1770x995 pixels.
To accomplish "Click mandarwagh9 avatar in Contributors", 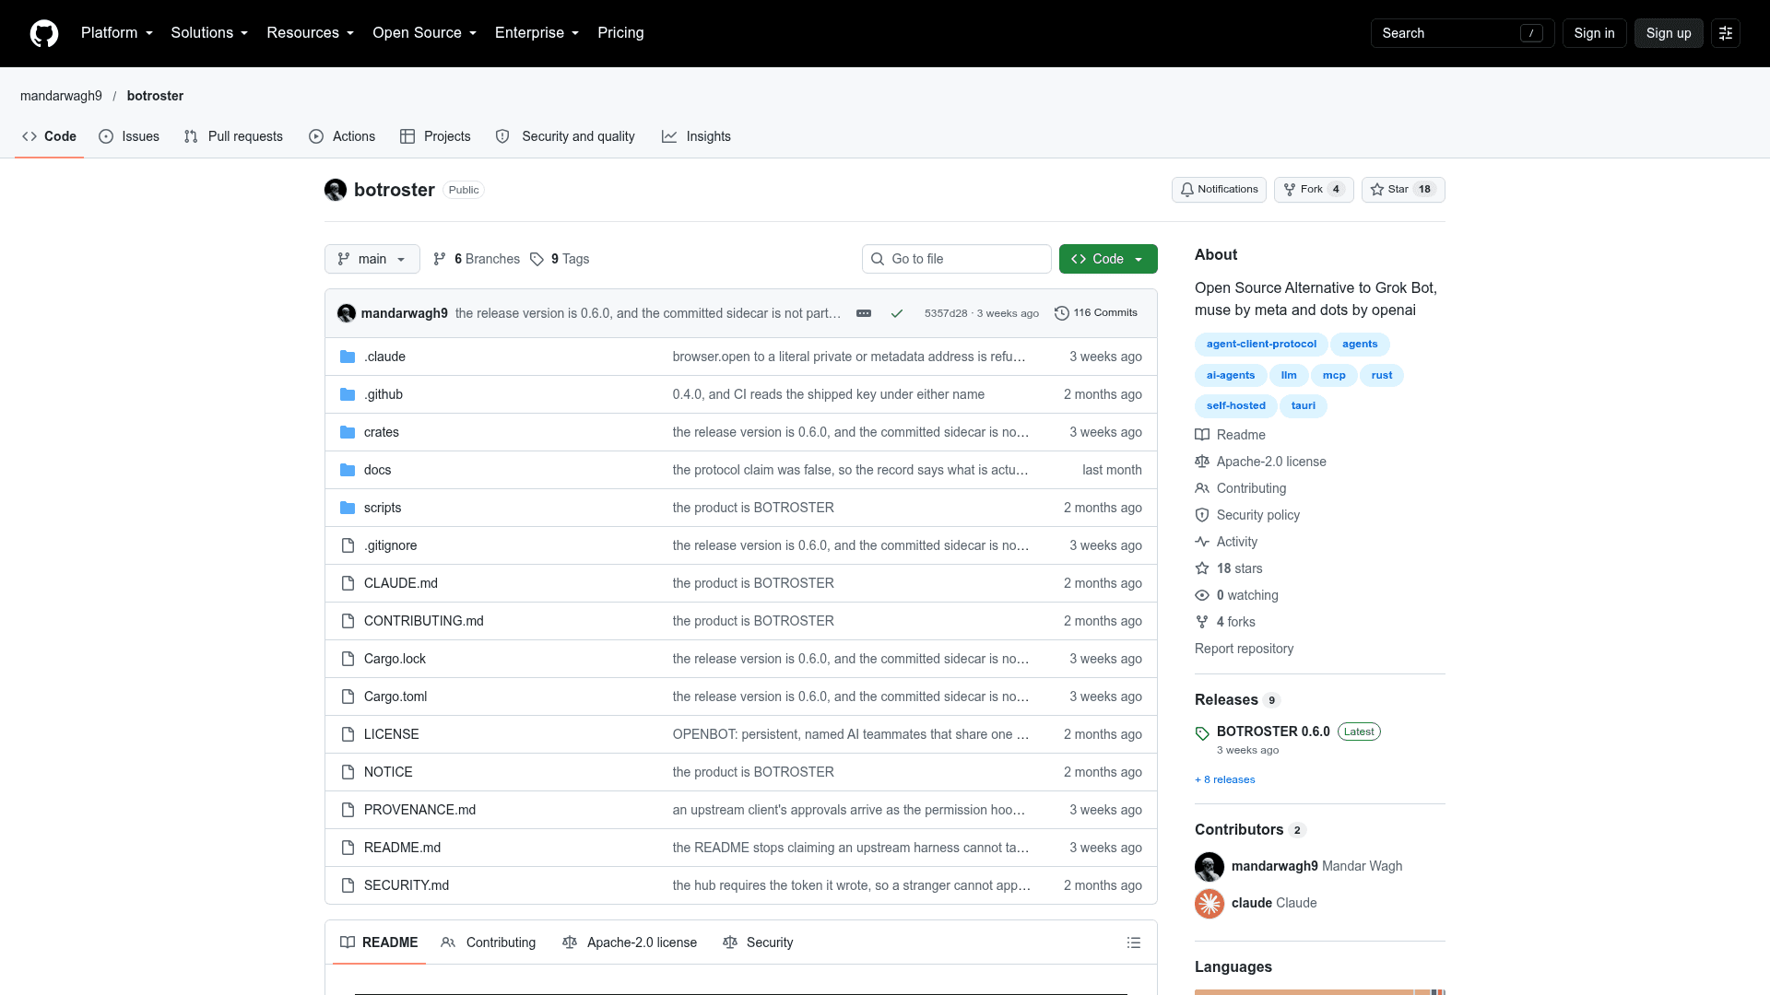I will pos(1209,866).
